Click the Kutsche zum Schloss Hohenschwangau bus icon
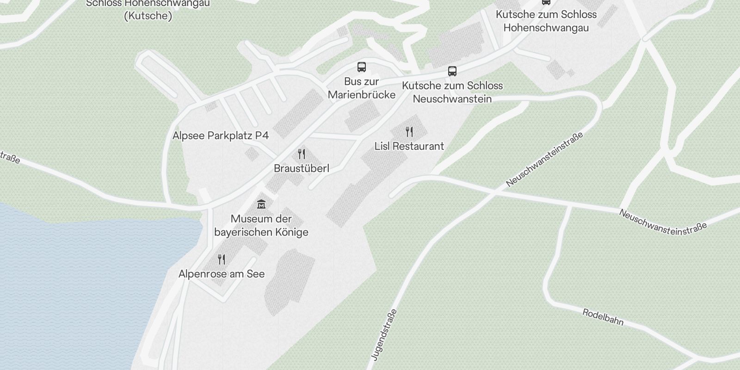Image resolution: width=740 pixels, height=370 pixels. [x=546, y=2]
